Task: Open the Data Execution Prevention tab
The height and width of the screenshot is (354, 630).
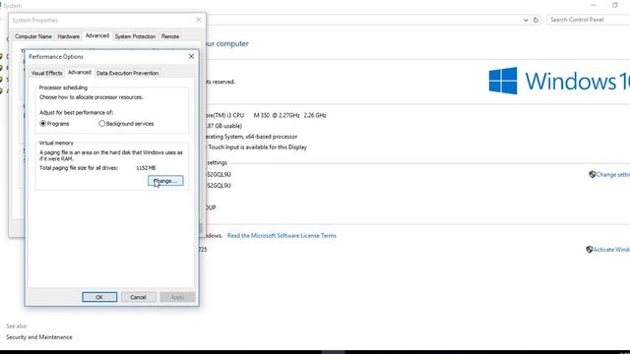Action: click(x=127, y=73)
